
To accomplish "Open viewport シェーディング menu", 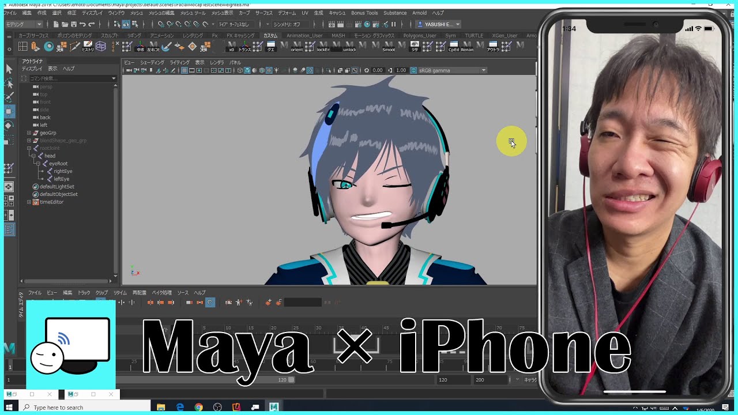I will (152, 62).
